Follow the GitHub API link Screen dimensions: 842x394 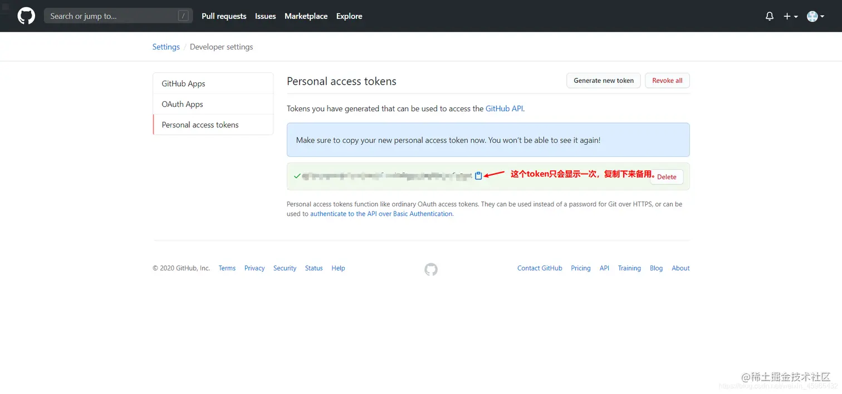point(504,109)
